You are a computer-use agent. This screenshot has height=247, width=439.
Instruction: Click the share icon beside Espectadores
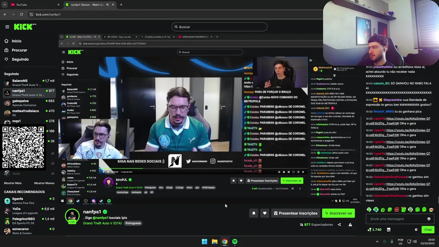point(339,225)
